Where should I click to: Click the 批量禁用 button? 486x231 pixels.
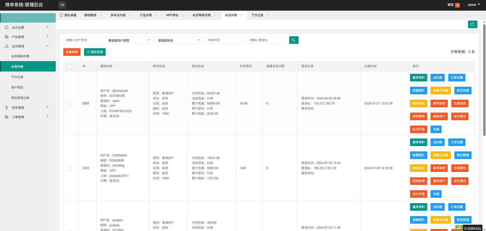tap(72, 52)
